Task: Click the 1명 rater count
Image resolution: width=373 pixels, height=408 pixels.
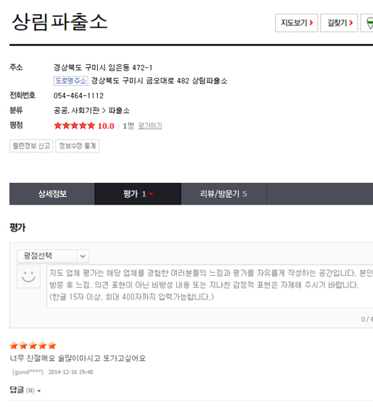Action: (x=128, y=126)
